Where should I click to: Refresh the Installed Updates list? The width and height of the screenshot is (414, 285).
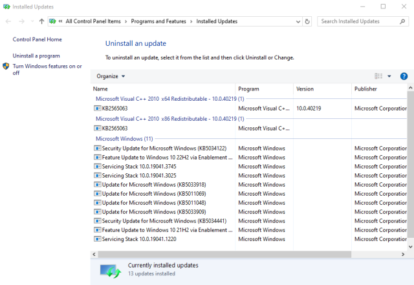click(x=307, y=21)
